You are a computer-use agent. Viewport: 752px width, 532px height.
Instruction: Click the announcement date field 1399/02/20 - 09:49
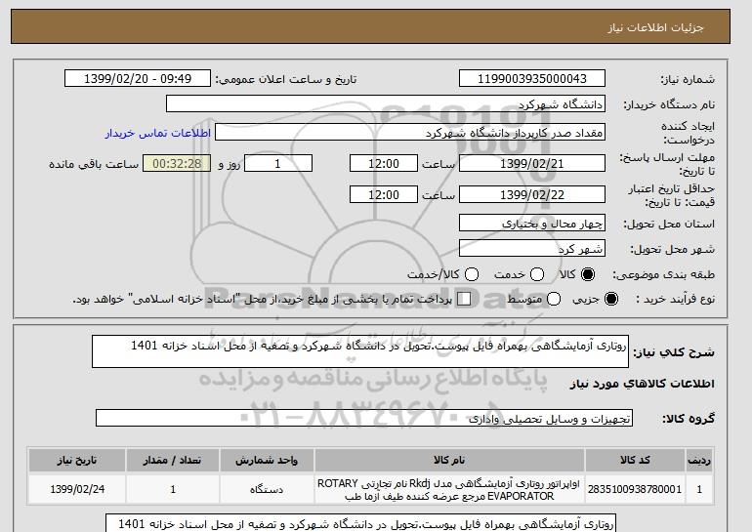click(138, 79)
